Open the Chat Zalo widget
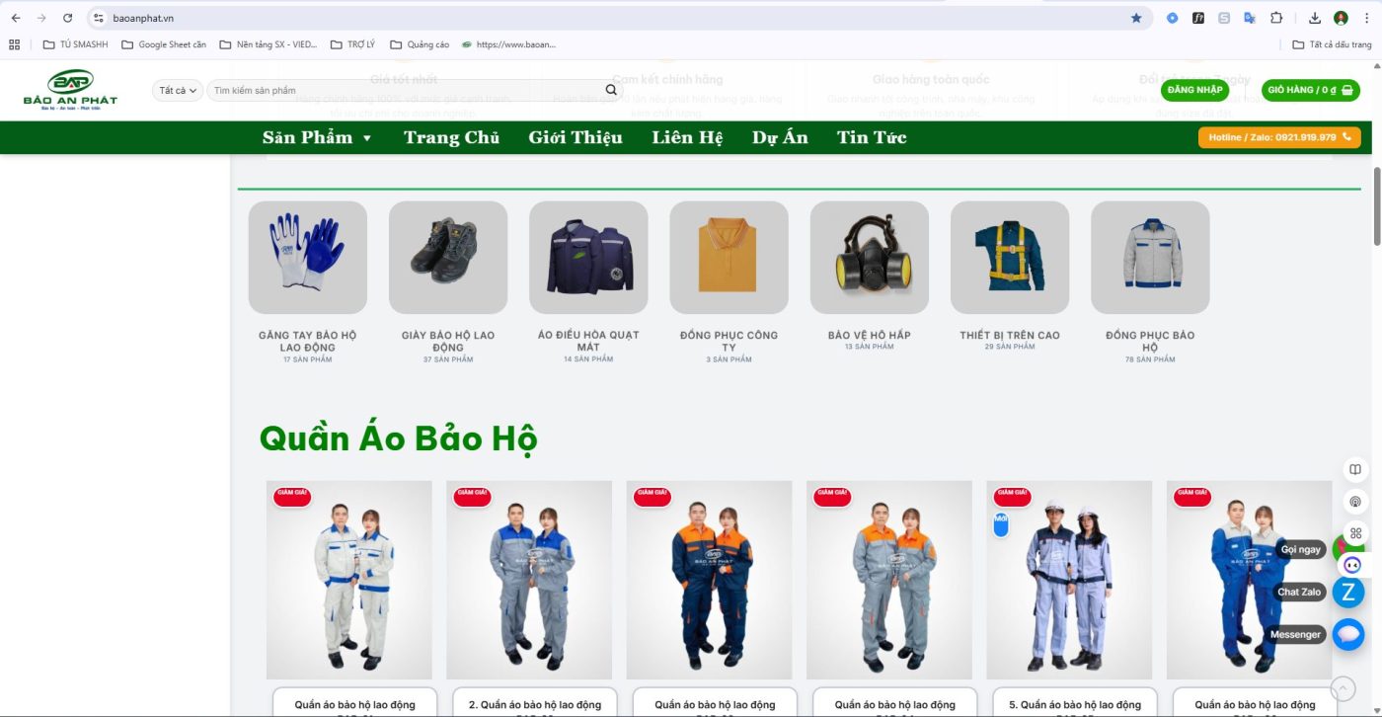Image resolution: width=1382 pixels, height=717 pixels. pos(1347,592)
